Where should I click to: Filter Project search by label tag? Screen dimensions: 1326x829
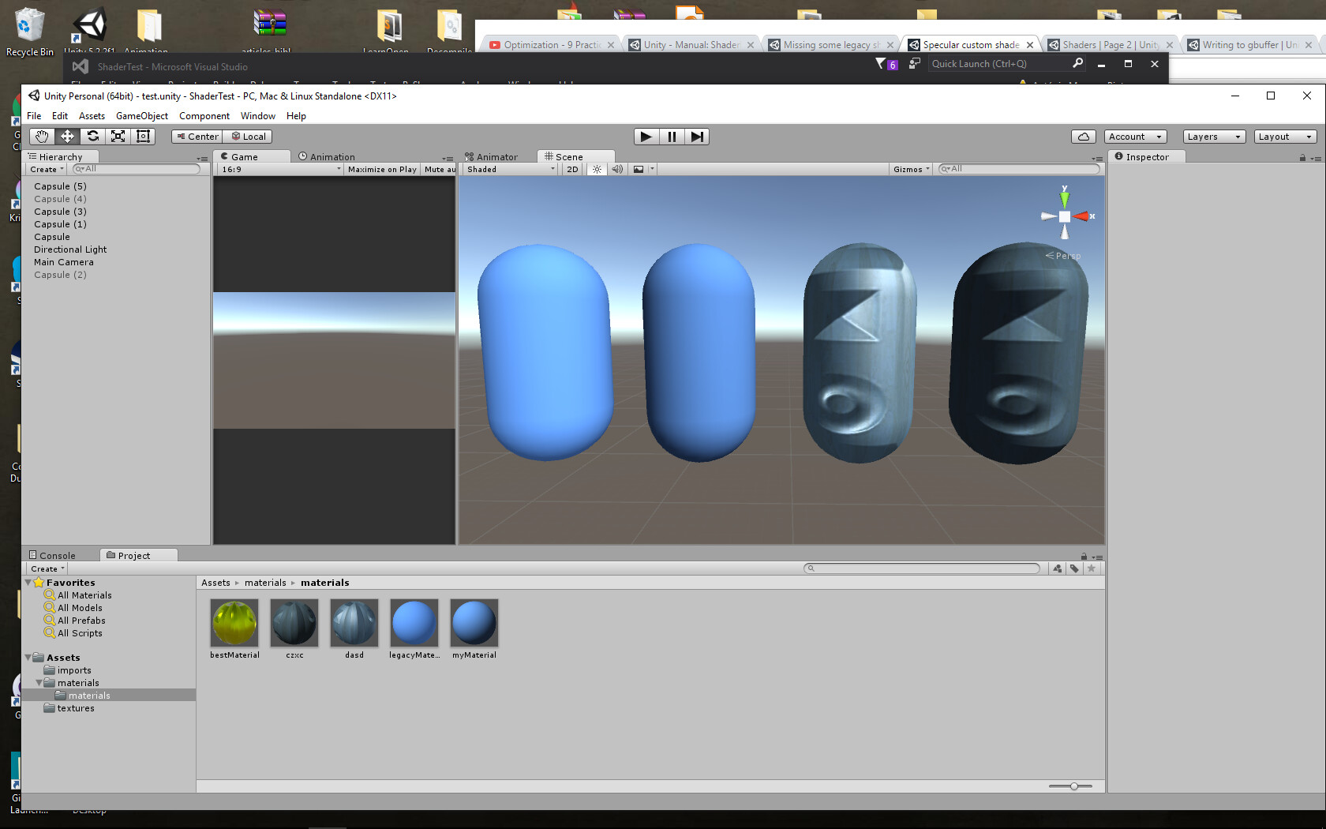1074,568
